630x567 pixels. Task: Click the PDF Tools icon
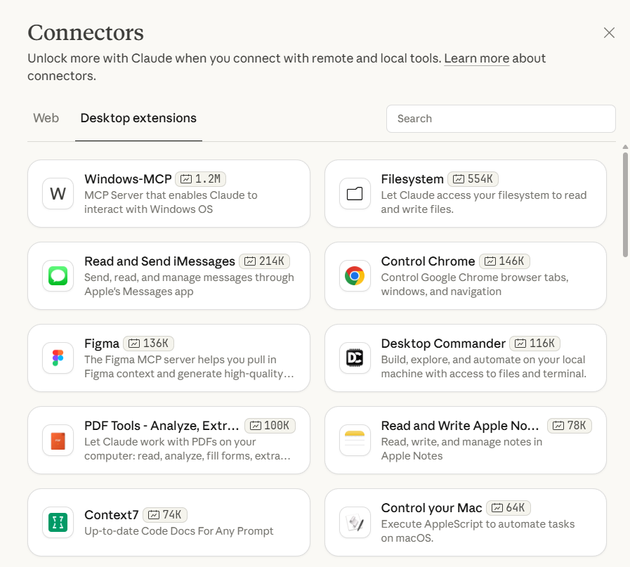coord(58,441)
